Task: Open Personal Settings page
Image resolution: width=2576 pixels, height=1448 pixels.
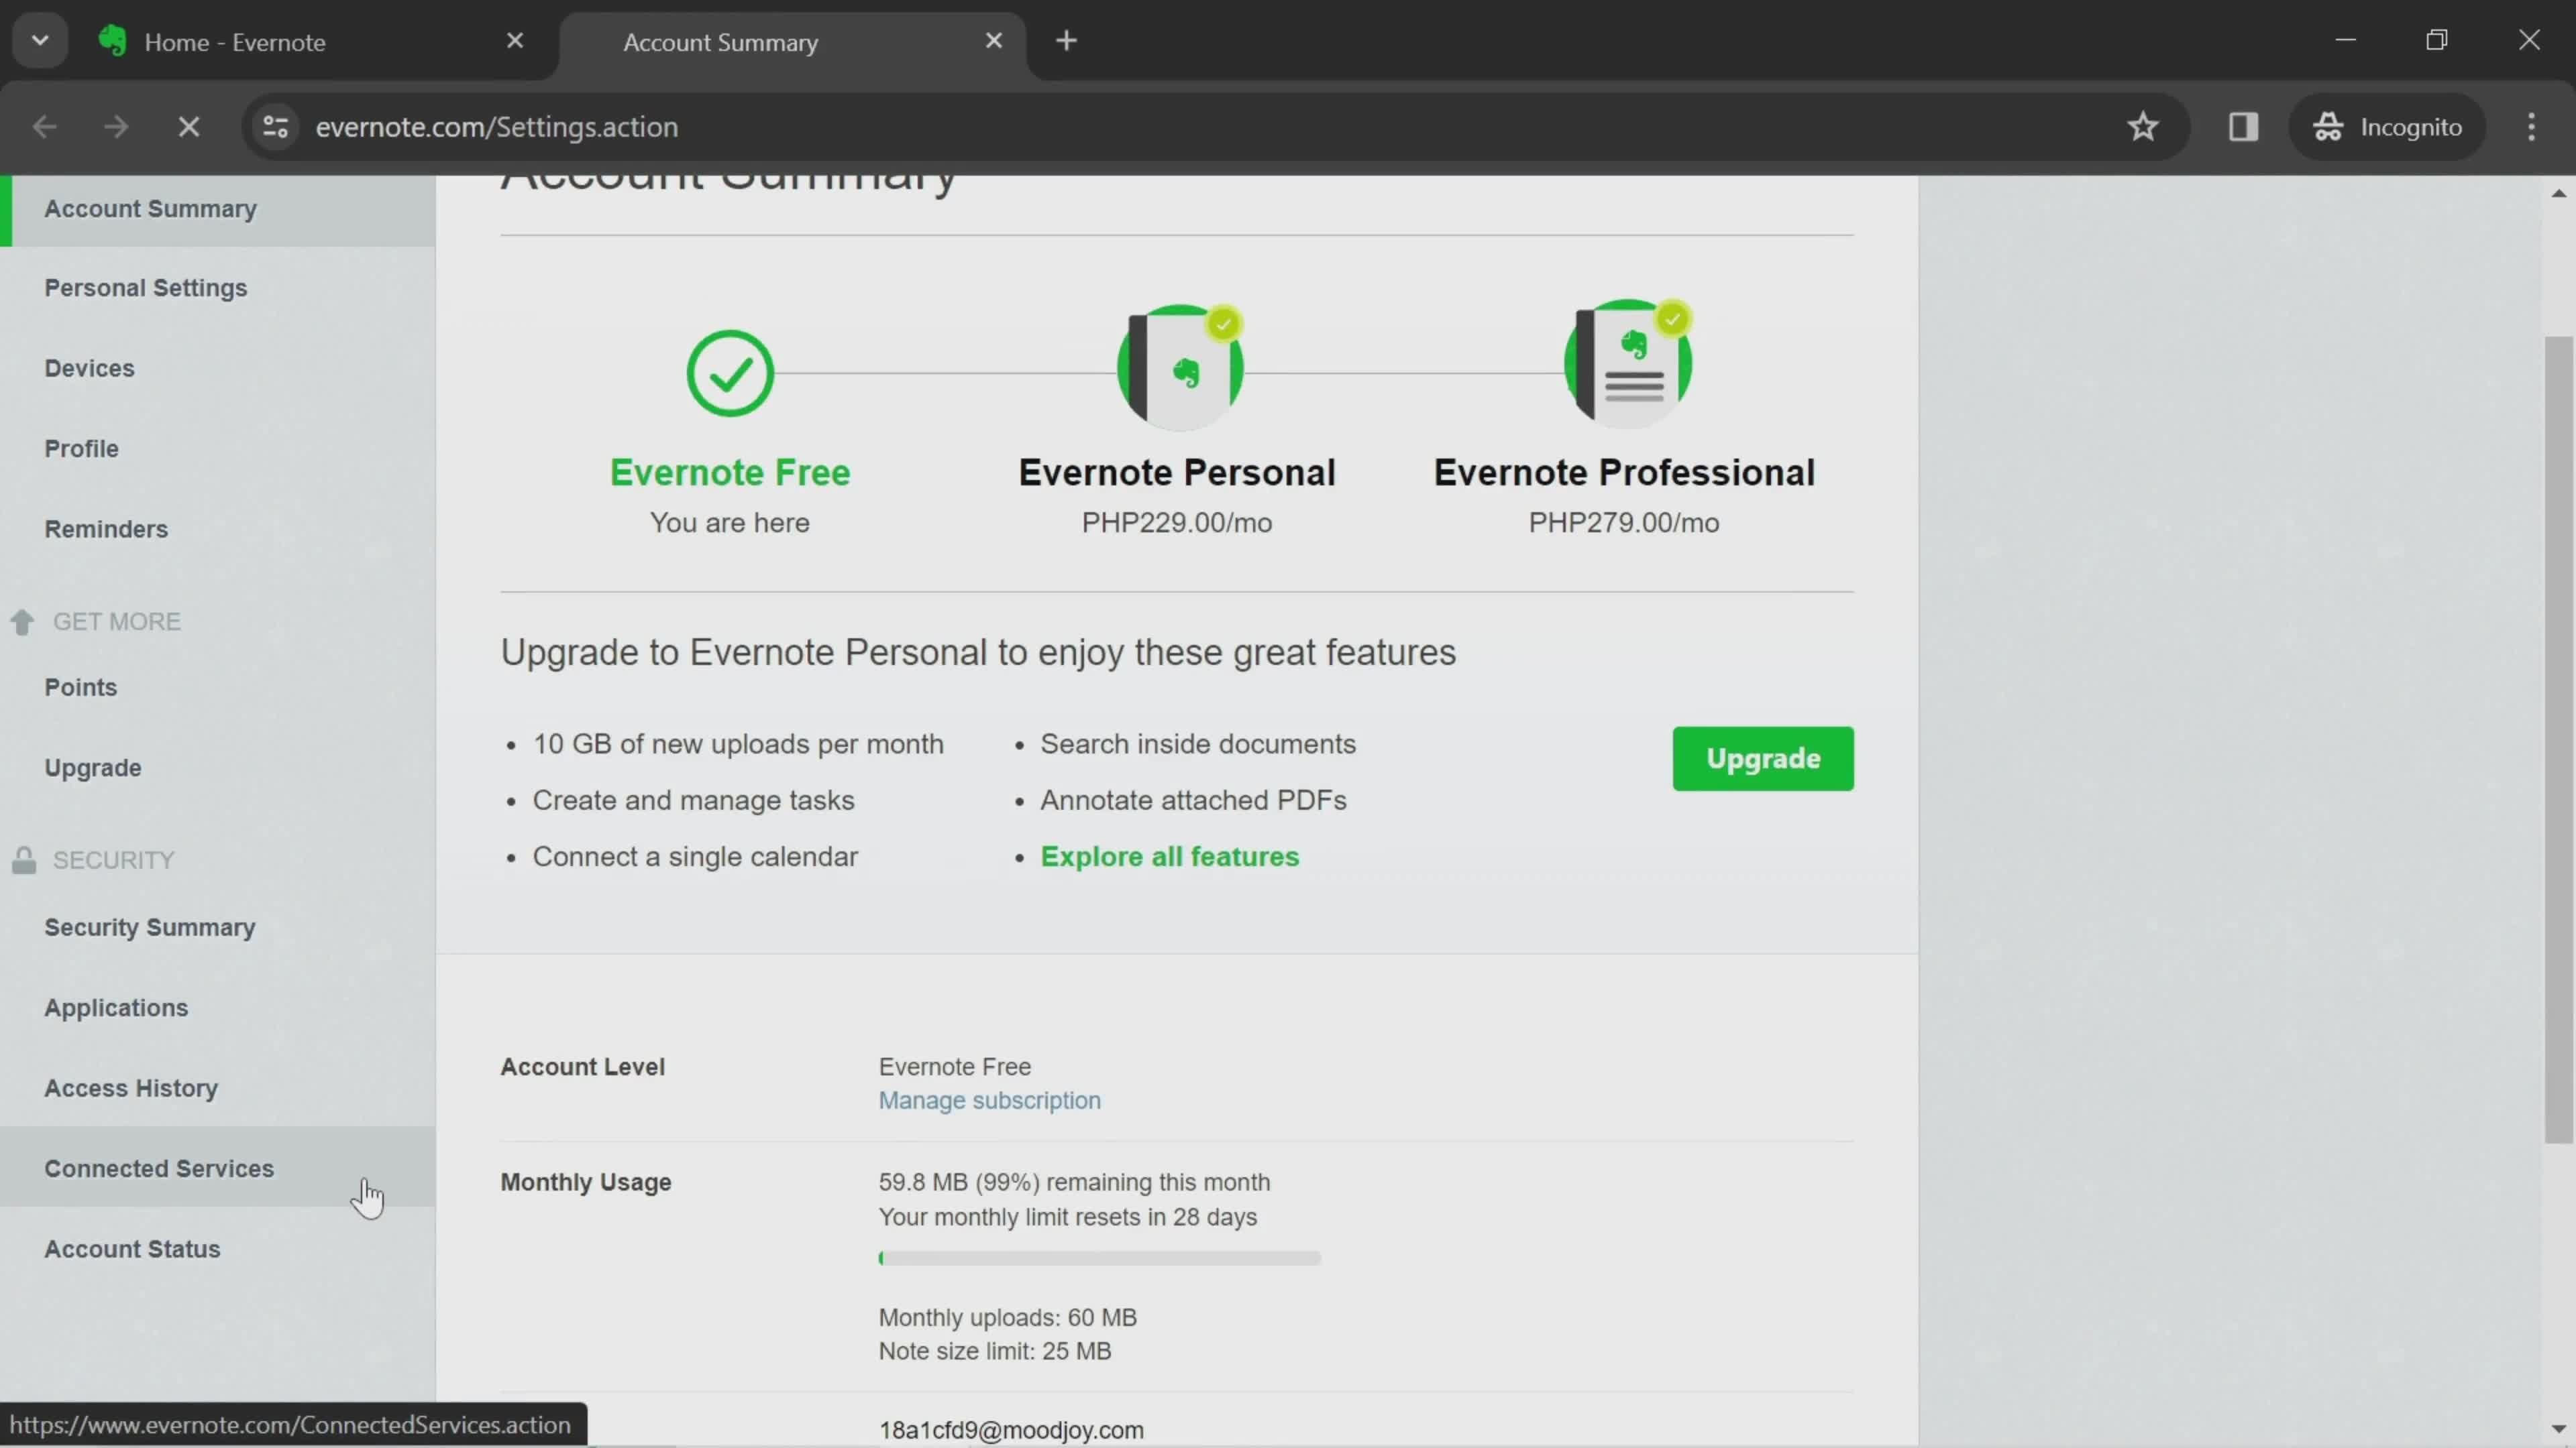Action: [145, 286]
